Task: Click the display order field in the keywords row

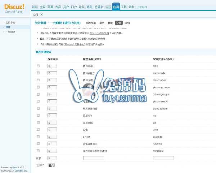Action: [x=52, y=73]
